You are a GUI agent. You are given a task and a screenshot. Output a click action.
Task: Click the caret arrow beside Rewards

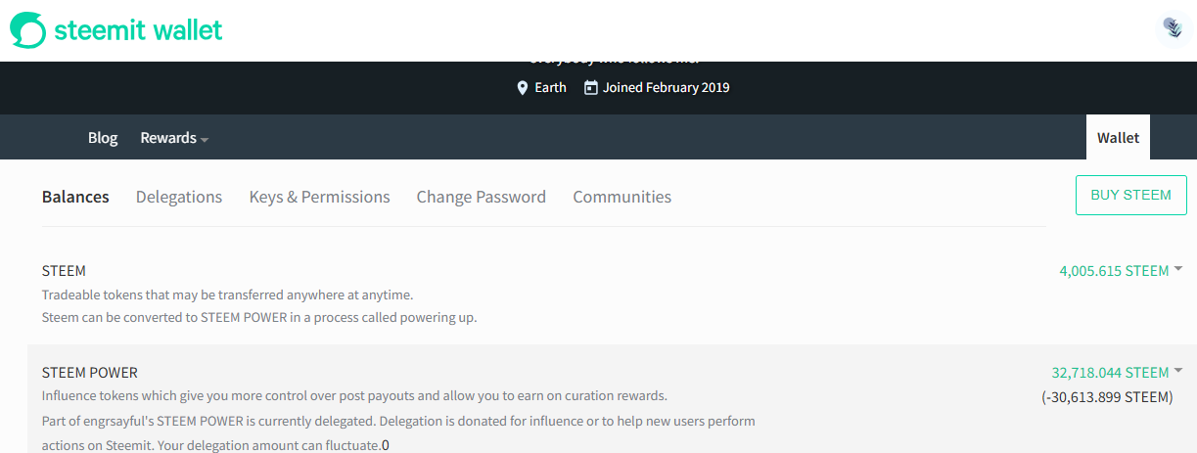(205, 140)
